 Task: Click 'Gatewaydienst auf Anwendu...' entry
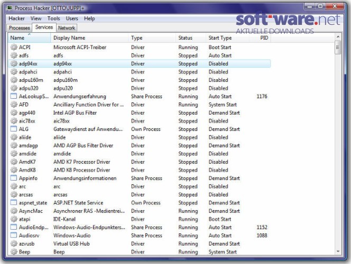pyautogui.click(x=88, y=129)
